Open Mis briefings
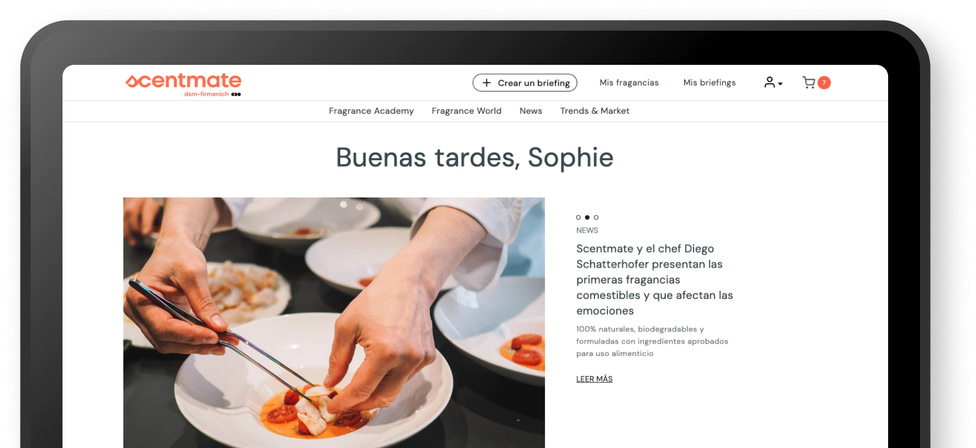 click(x=709, y=83)
